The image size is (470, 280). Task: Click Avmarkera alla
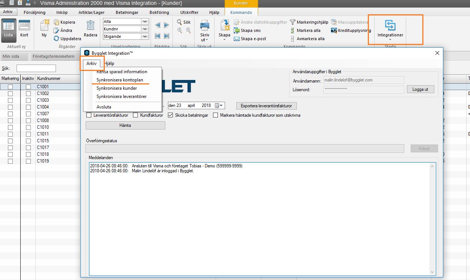pos(307,39)
